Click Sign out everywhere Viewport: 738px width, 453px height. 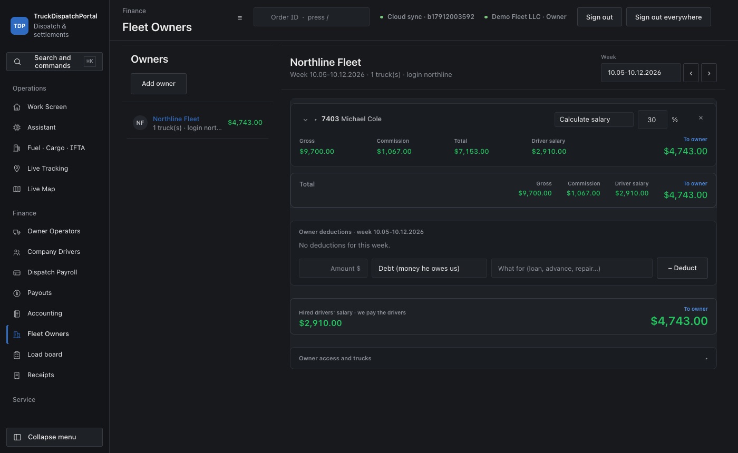[668, 17]
